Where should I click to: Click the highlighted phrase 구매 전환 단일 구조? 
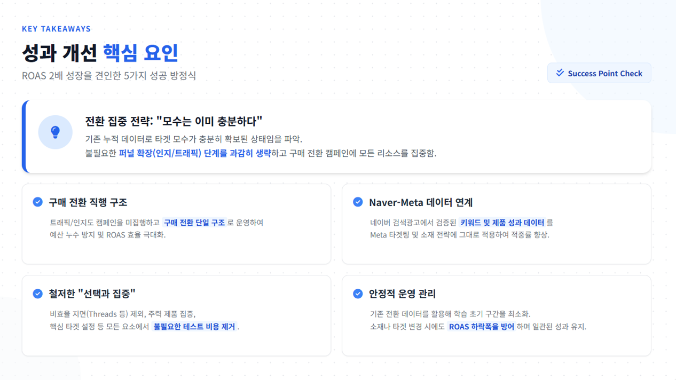point(194,223)
